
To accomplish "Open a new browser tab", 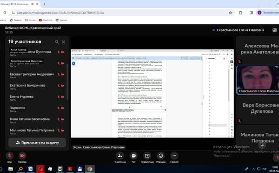I will 44,4.
